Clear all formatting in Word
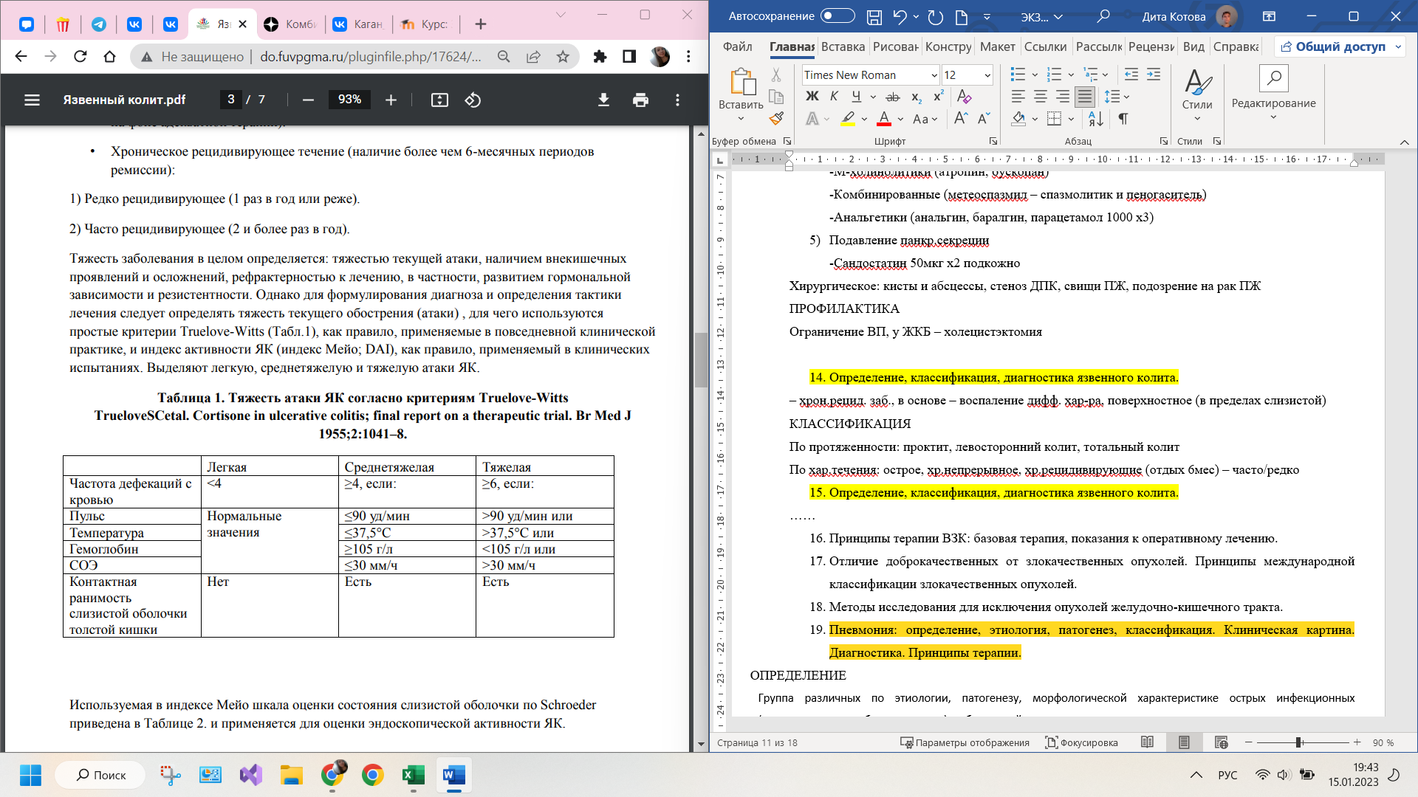This screenshot has width=1418, height=797. click(x=964, y=96)
